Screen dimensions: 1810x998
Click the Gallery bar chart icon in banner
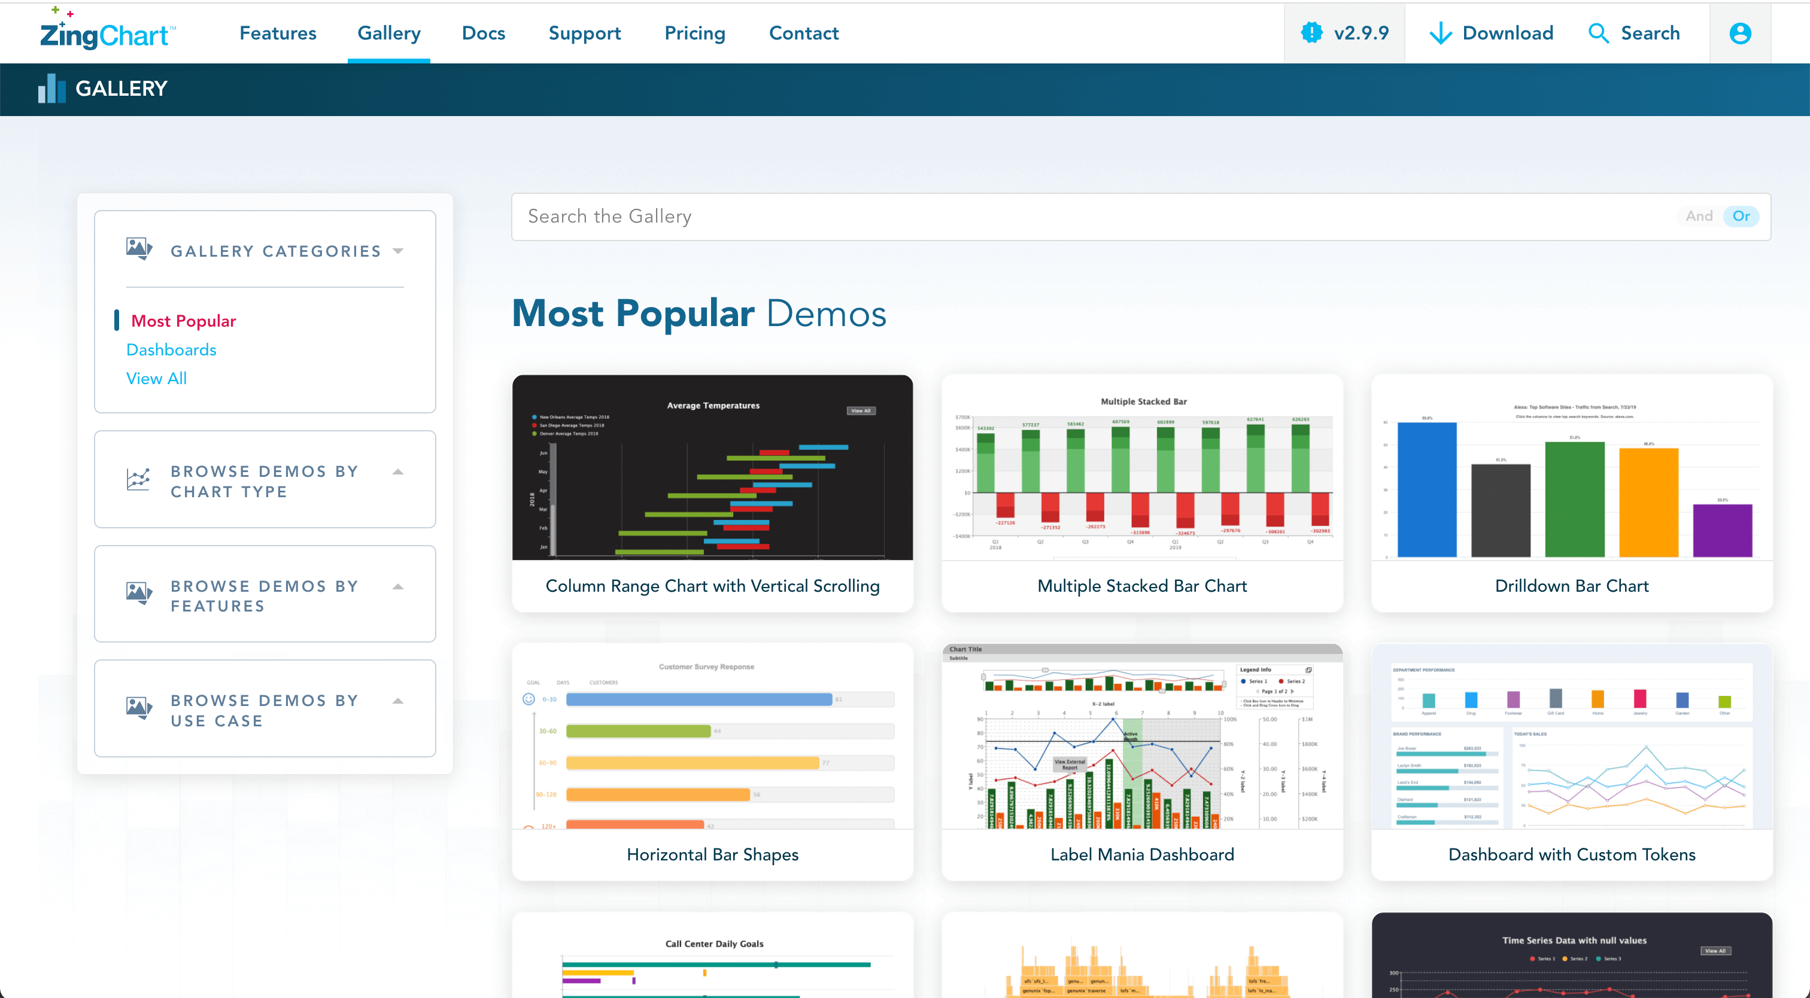[52, 89]
